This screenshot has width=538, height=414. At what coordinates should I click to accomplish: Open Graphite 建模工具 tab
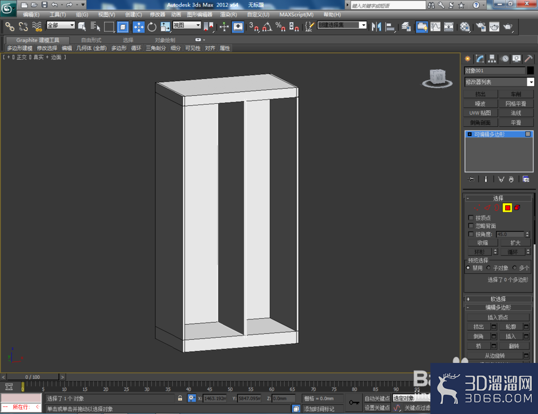click(38, 40)
